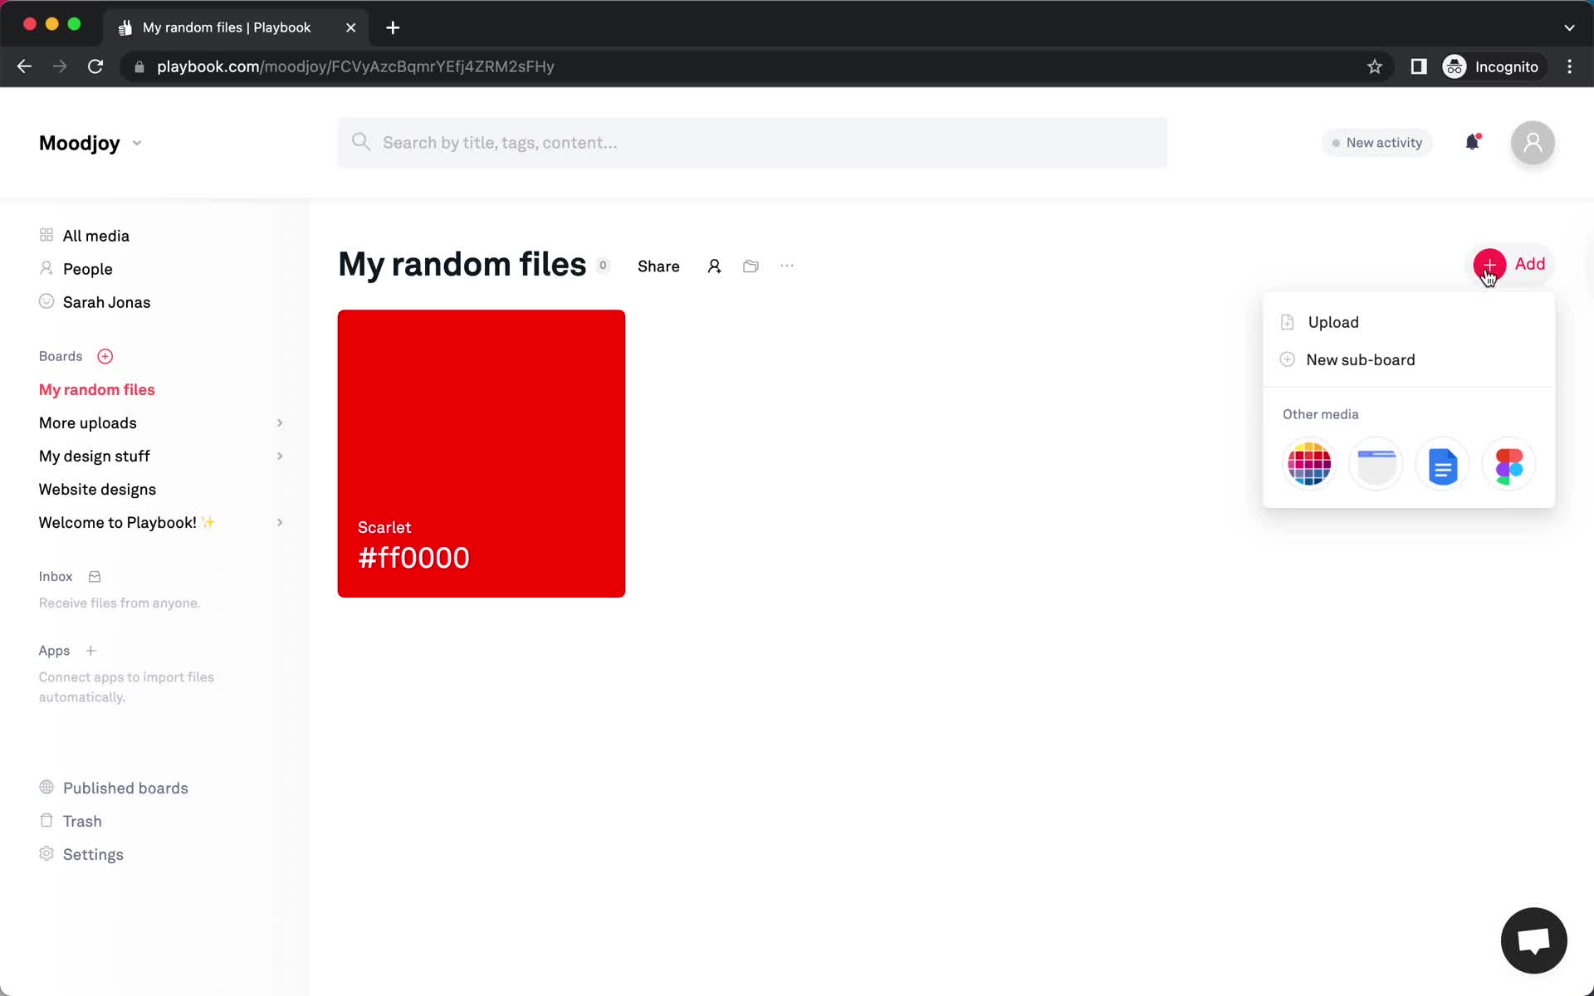Click the user profile collaborator icon
The image size is (1594, 996).
(714, 265)
